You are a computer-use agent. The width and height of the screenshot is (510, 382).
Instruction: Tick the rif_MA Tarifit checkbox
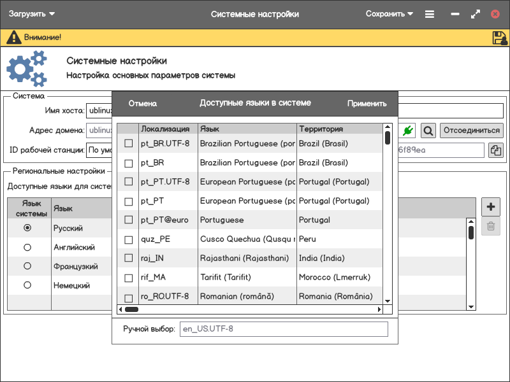pyautogui.click(x=129, y=278)
